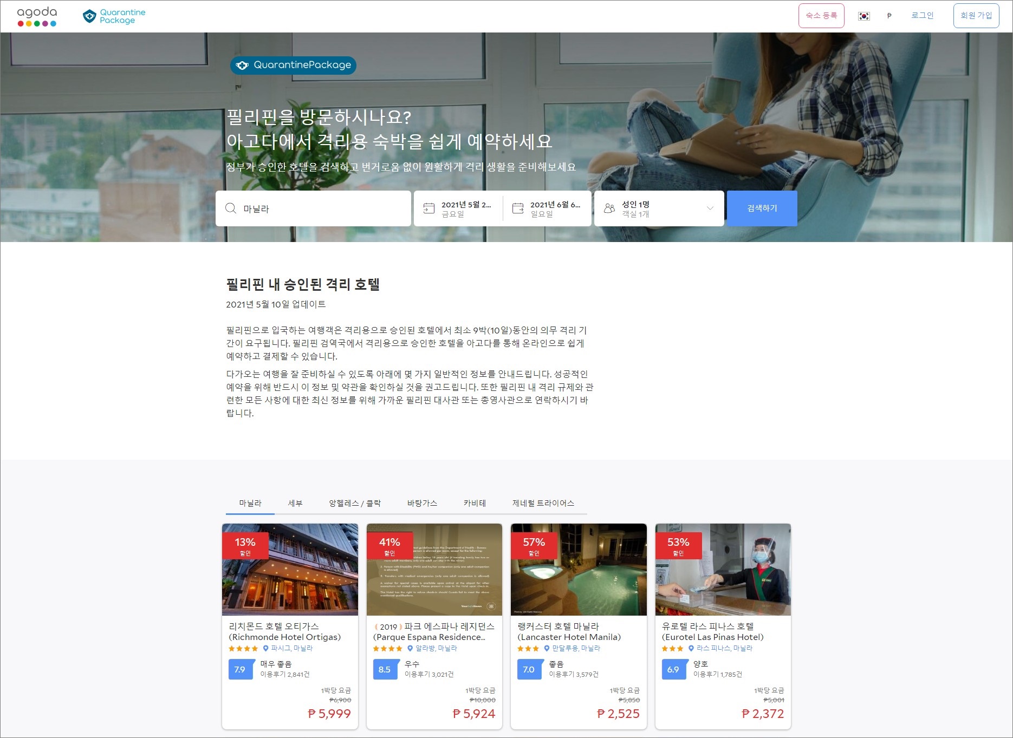Open the Quarantine Package logo link
The height and width of the screenshot is (738, 1013).
coord(114,16)
